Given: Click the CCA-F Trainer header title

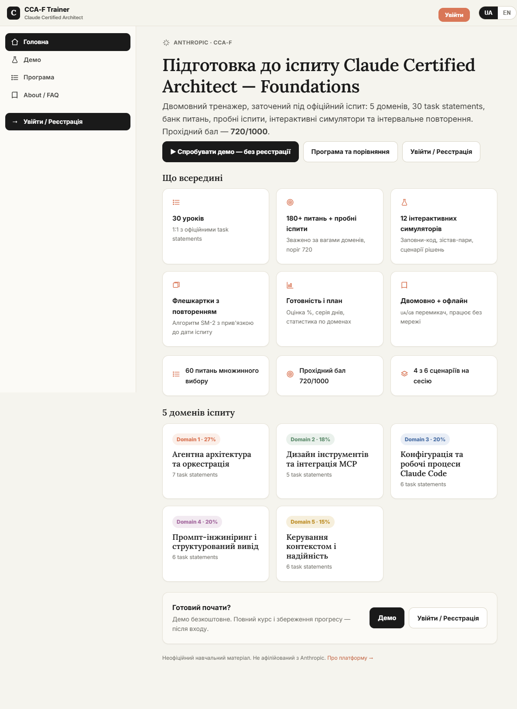Looking at the screenshot, I should (47, 10).
